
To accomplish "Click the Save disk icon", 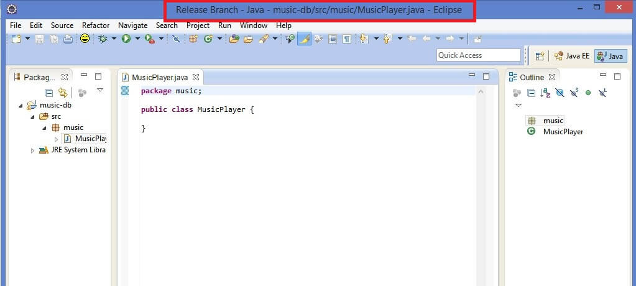I will tap(39, 39).
